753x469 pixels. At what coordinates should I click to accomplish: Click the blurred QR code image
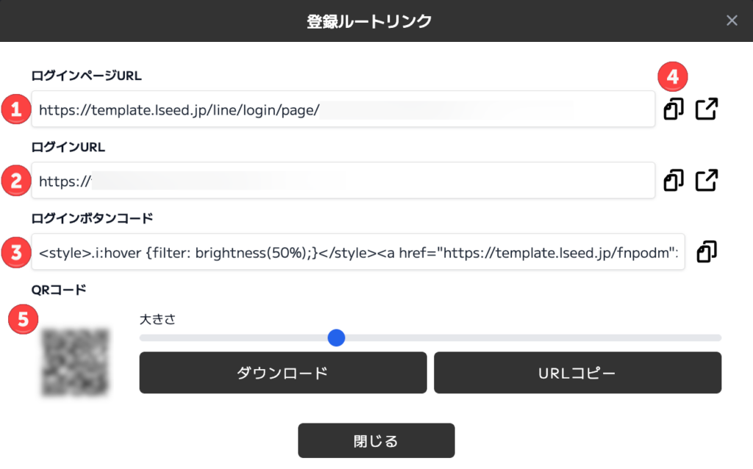[x=75, y=361]
